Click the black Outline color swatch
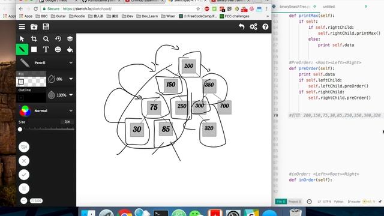384x216 pixels. click(31, 98)
